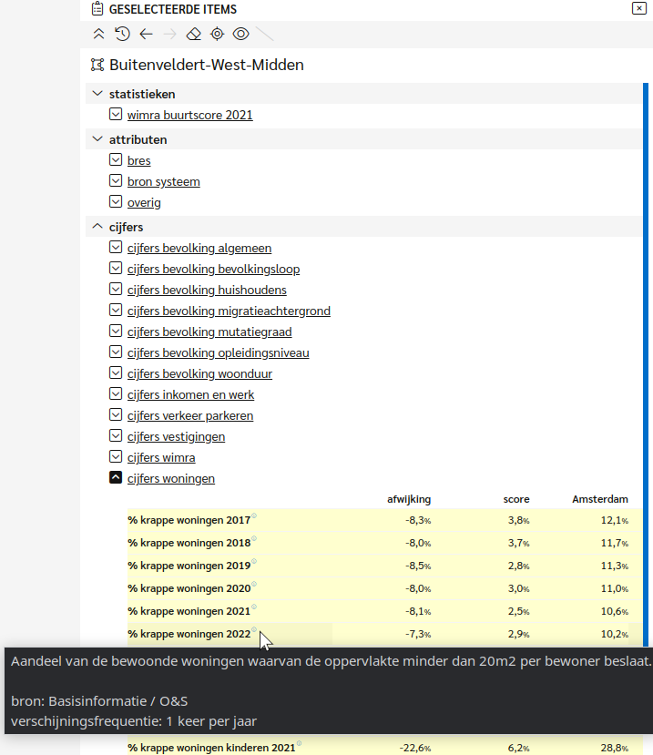This screenshot has height=755, width=653.
Task: Collapse the statistieken section
Action: (97, 94)
